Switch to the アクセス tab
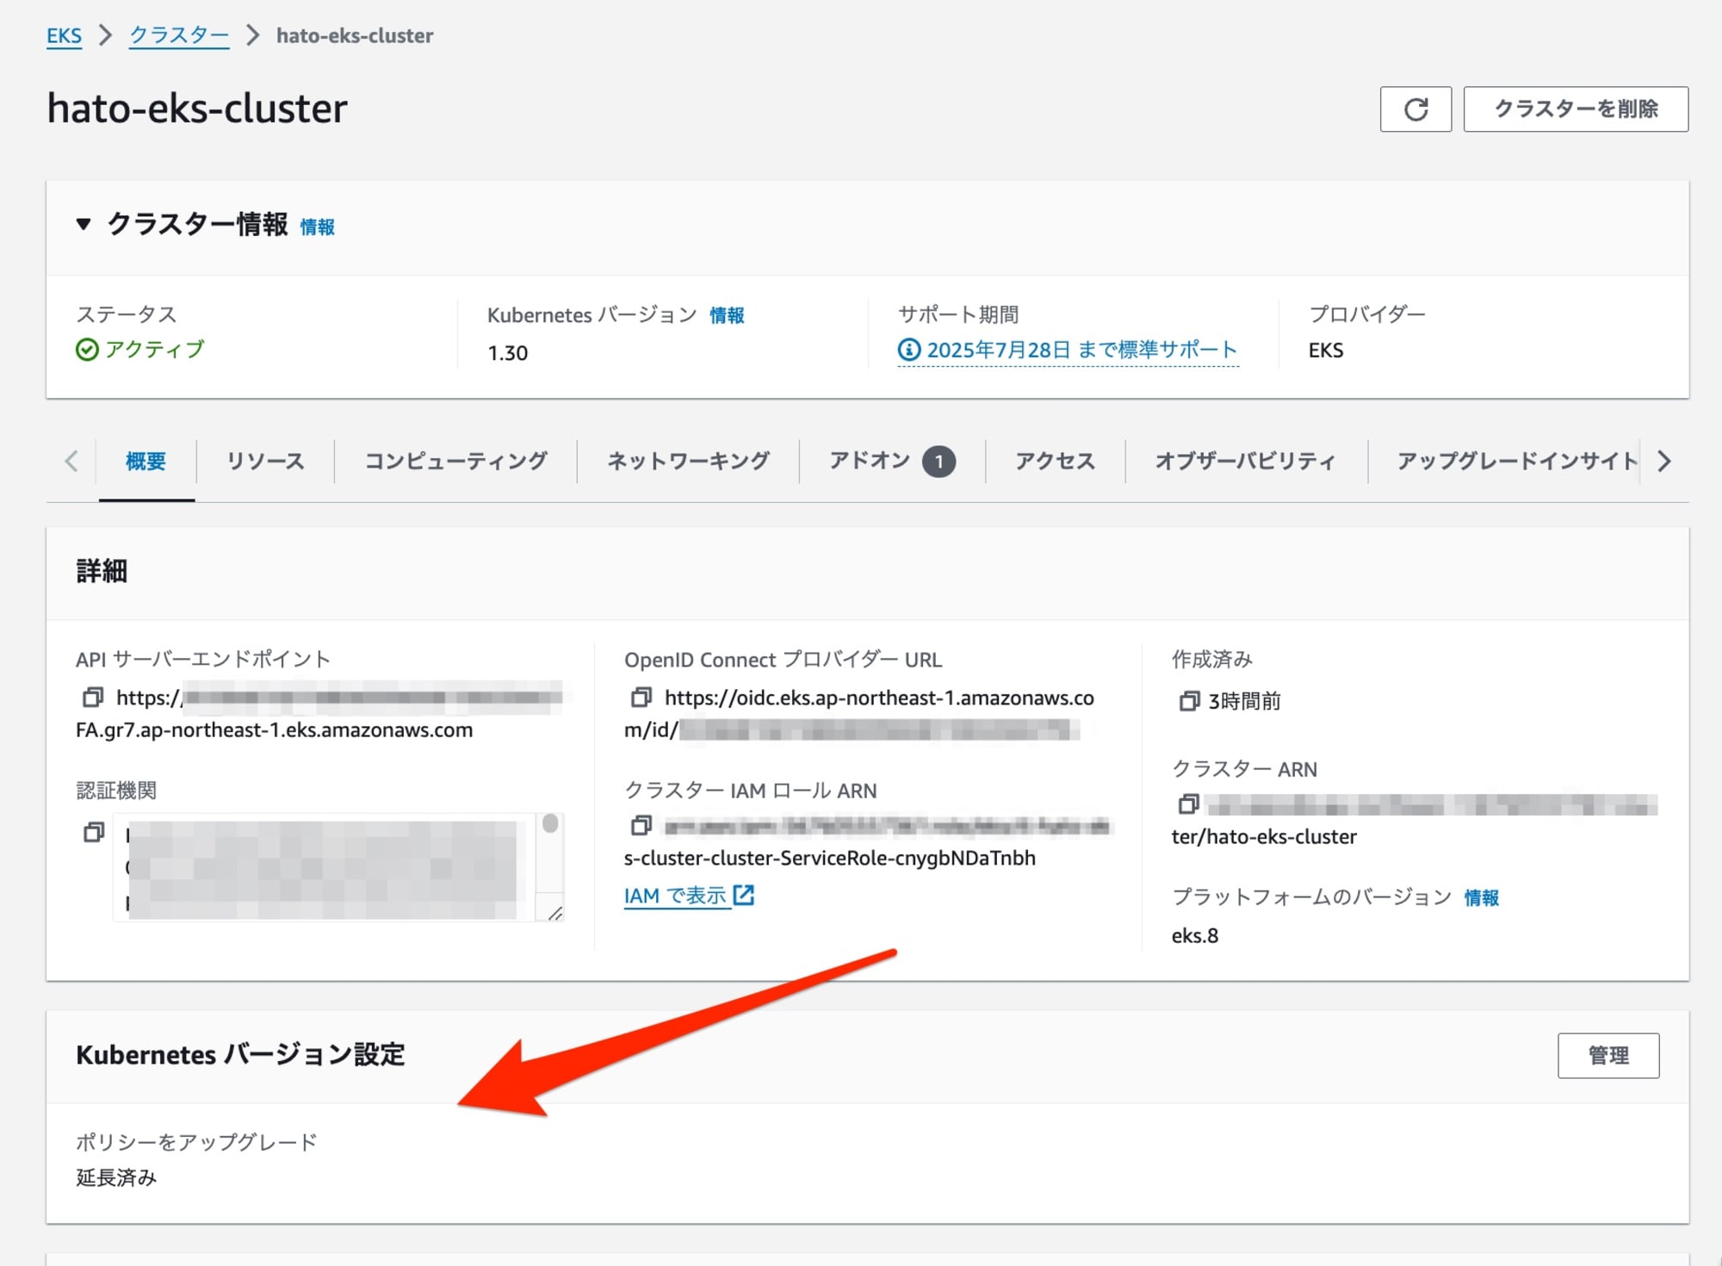The image size is (1722, 1266). pos(1055,462)
